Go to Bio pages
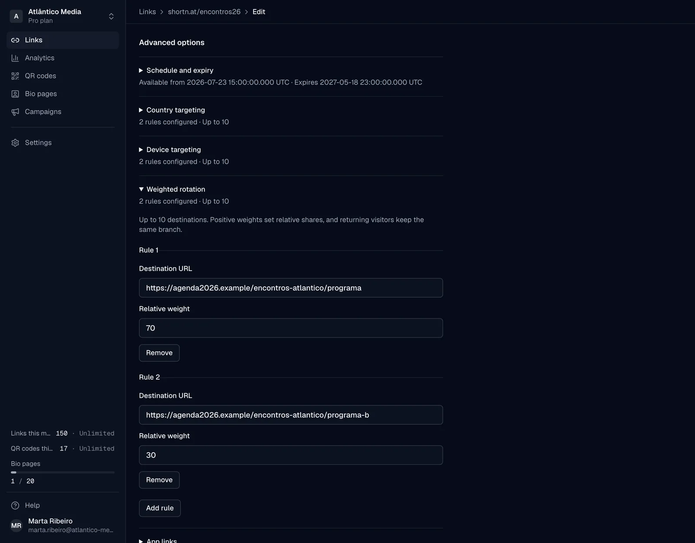This screenshot has height=543, width=695. coord(63,94)
